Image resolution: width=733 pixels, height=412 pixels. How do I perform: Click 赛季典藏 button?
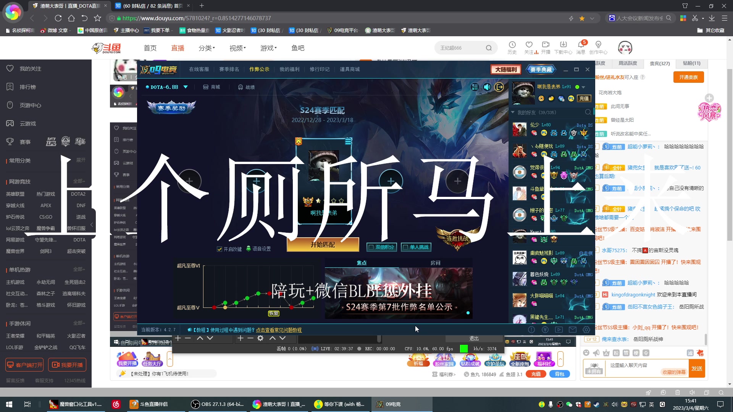click(541, 69)
